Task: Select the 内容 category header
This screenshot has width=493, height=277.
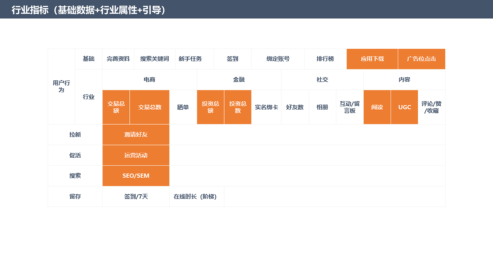Action: pos(404,80)
